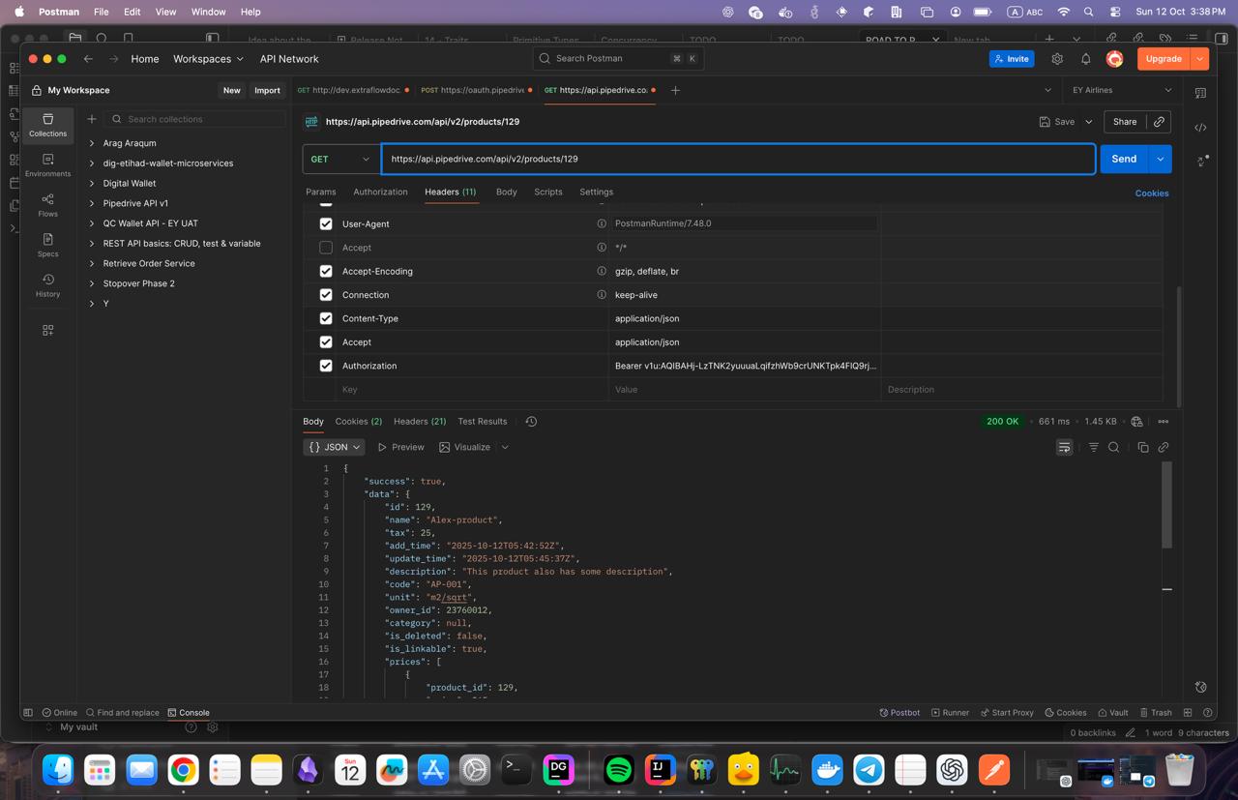Open the notifications bell icon
Screen dimensions: 1238x800
pyautogui.click(x=1085, y=59)
